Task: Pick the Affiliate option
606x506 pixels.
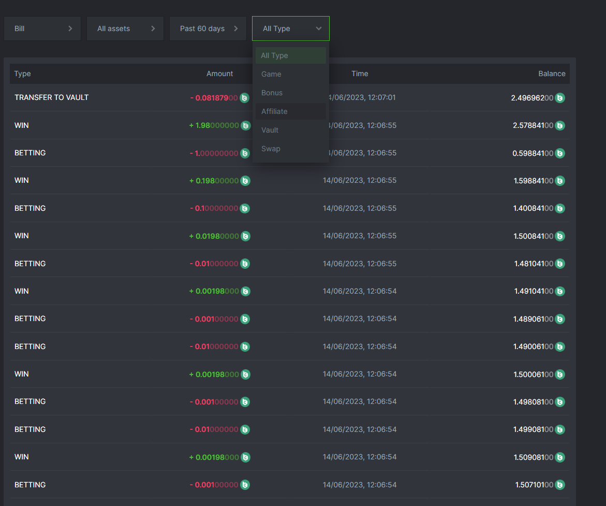Action: click(x=274, y=111)
